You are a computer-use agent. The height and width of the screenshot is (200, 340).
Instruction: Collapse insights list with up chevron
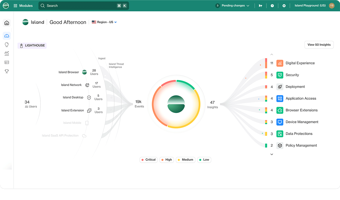(272, 54)
